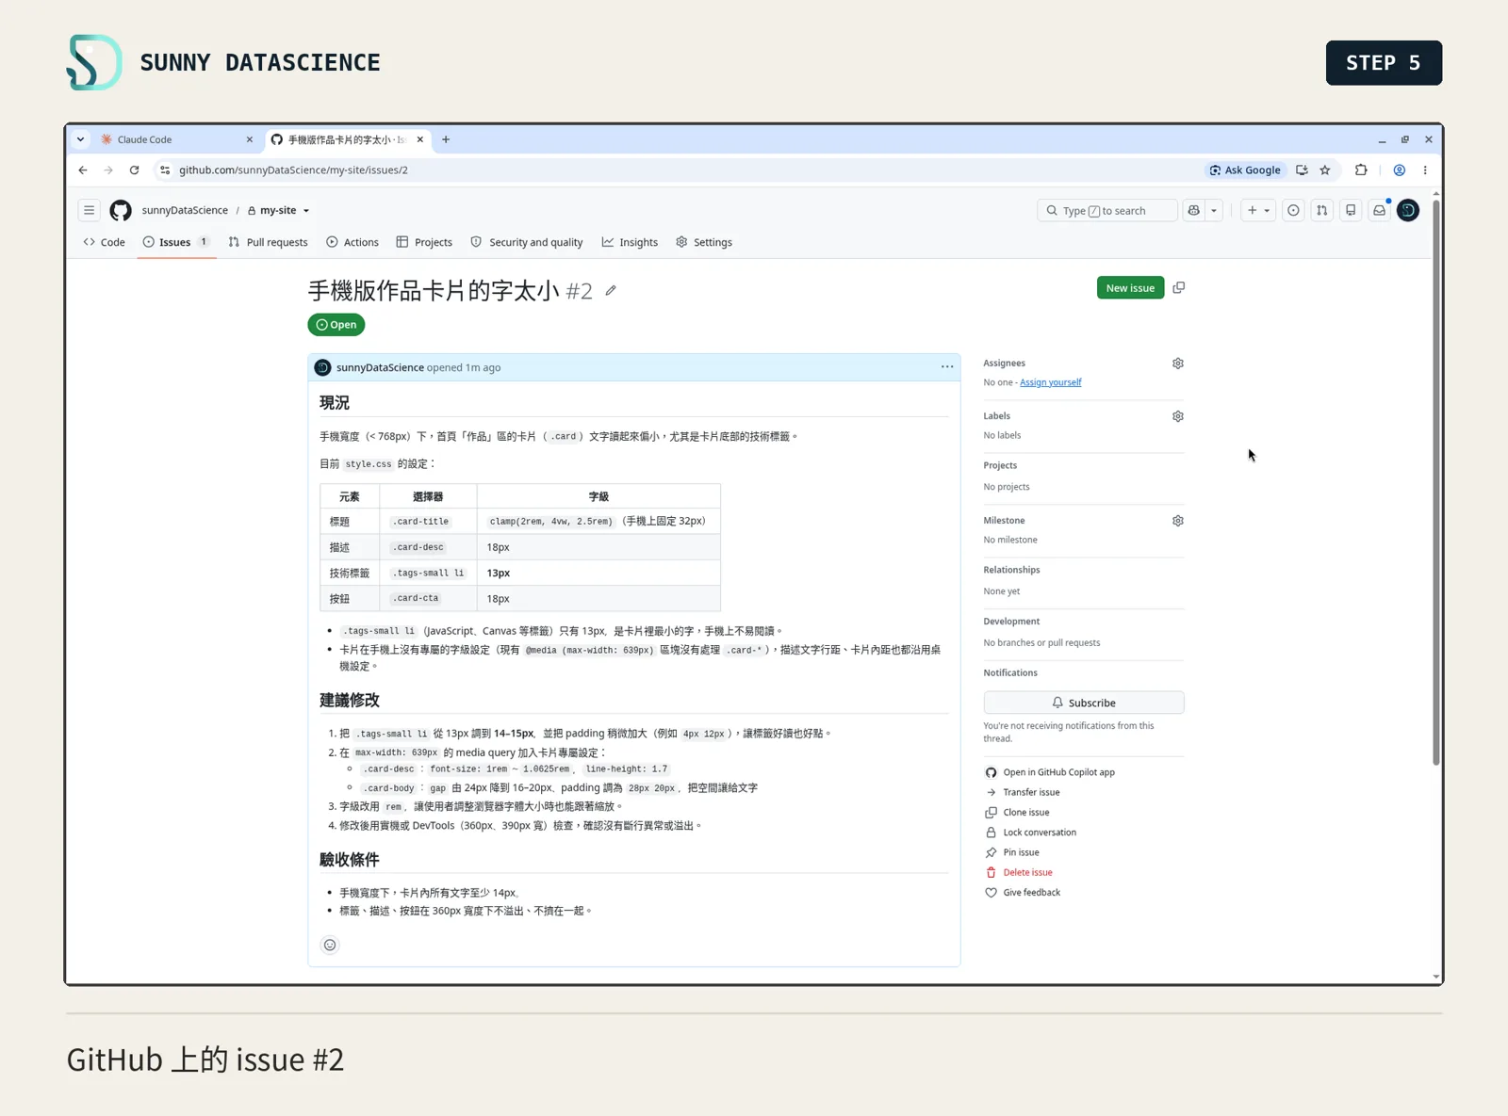Open the user avatar menu

pos(1408,211)
